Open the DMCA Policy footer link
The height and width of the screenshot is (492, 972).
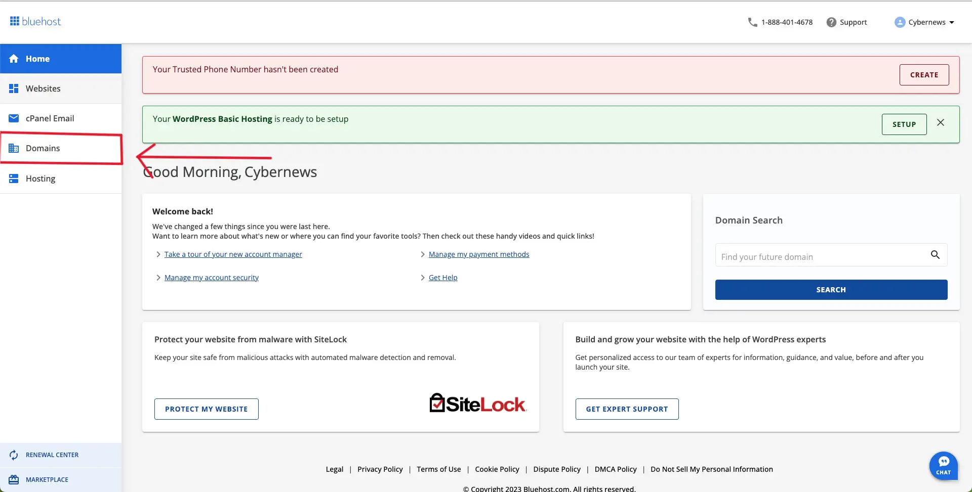tap(616, 469)
